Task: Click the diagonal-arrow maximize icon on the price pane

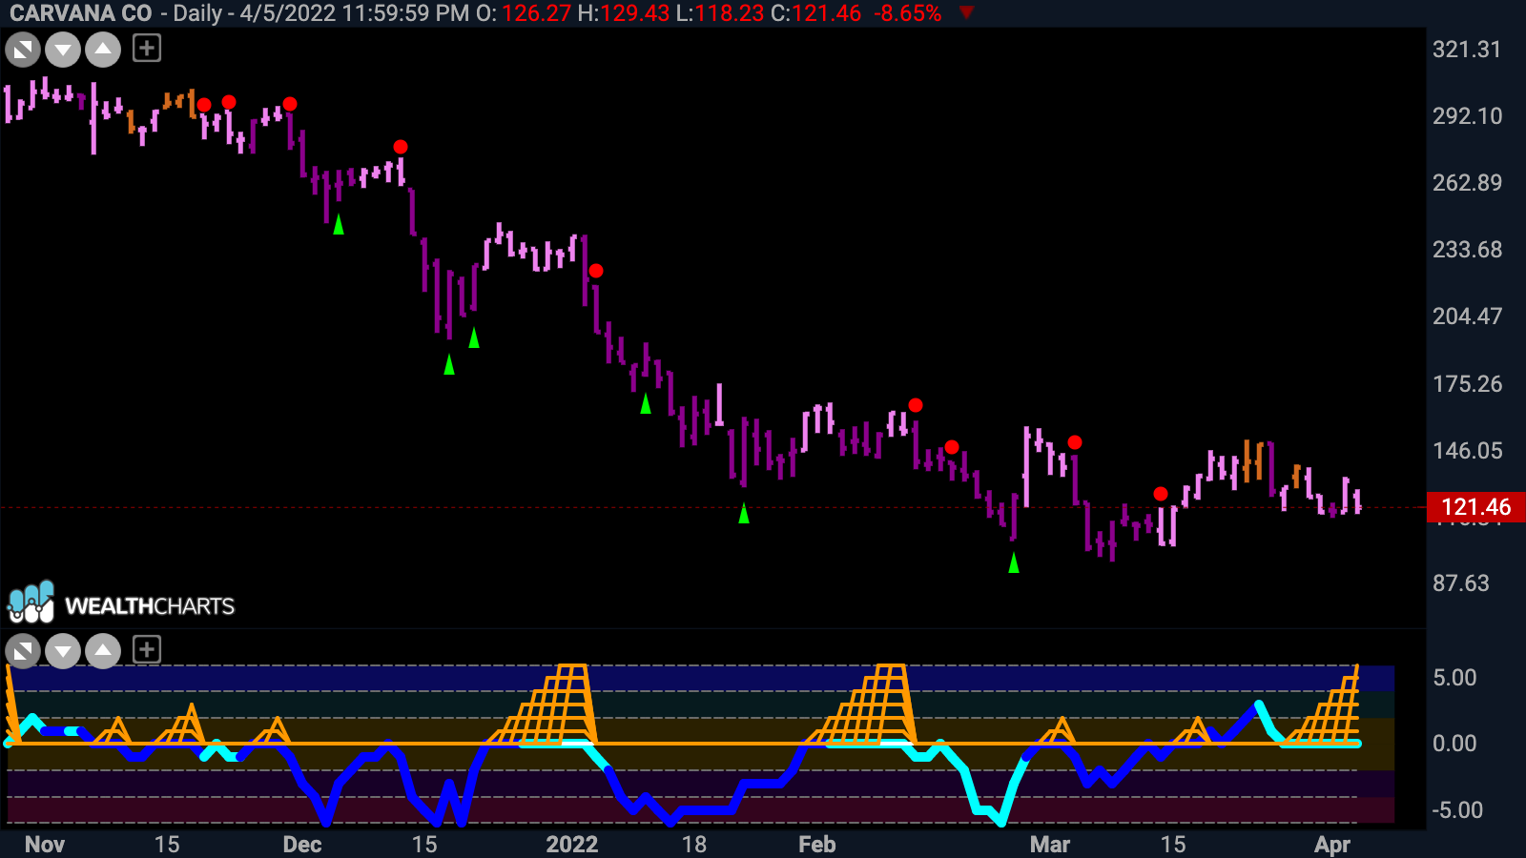Action: [x=23, y=50]
